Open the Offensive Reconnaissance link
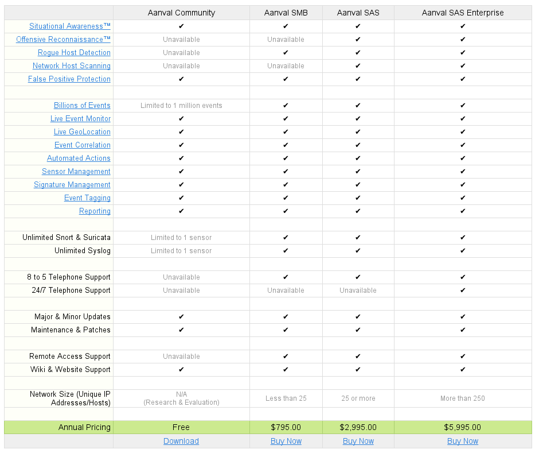This screenshot has width=539, height=453. 63,39
